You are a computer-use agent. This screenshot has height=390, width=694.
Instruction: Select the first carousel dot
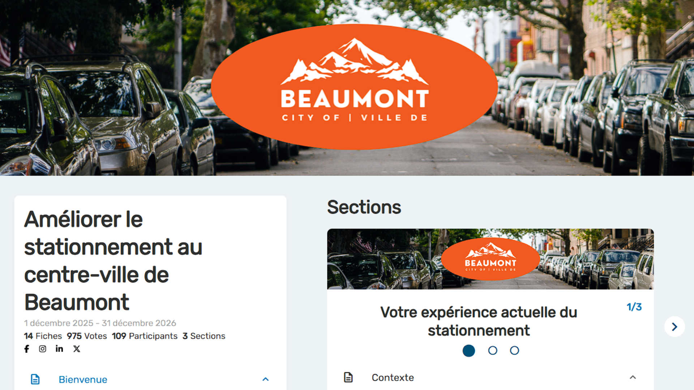tap(469, 350)
